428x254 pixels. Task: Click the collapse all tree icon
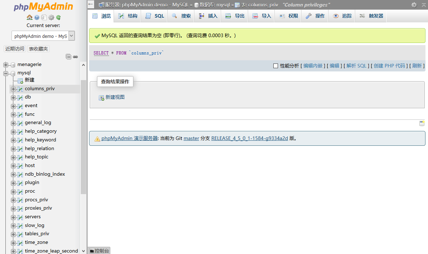pos(68,57)
